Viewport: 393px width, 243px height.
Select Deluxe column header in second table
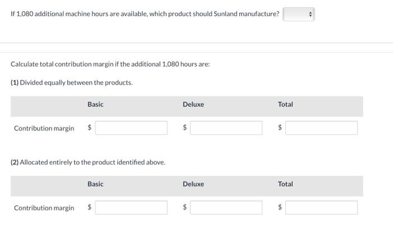(193, 184)
